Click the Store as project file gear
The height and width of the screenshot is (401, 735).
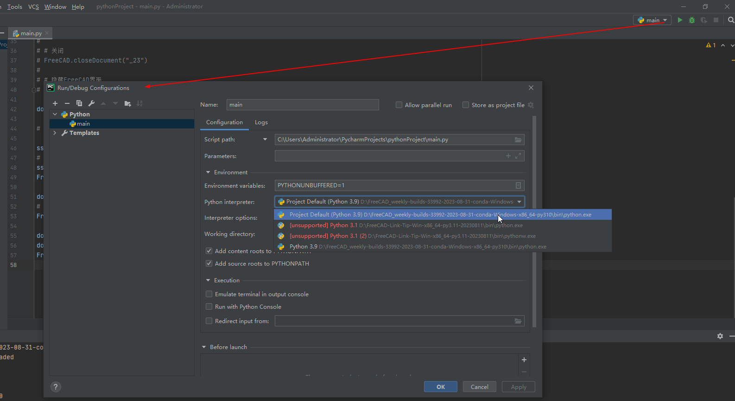(x=531, y=105)
